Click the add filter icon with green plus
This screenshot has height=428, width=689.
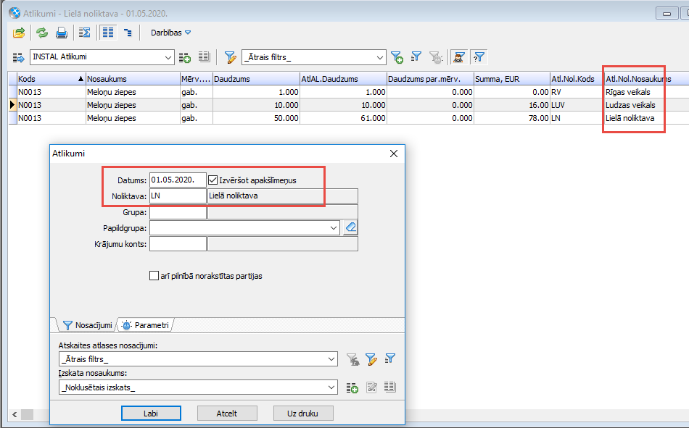tap(397, 57)
